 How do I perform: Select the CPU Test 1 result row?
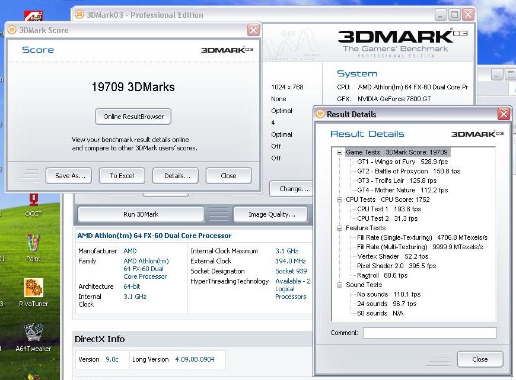click(389, 209)
